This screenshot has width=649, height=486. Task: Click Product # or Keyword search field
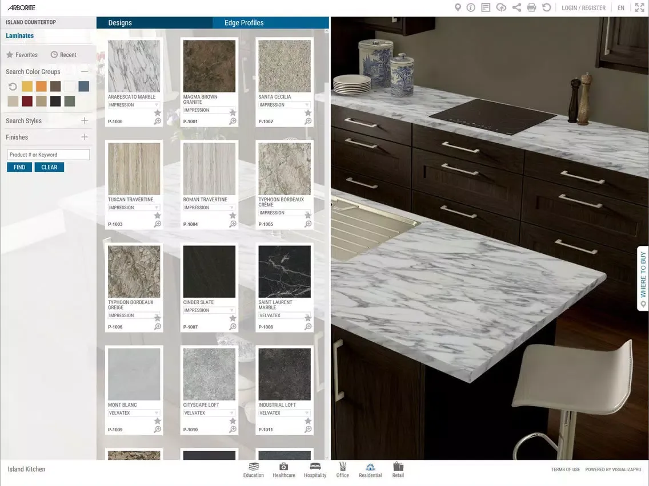49,155
